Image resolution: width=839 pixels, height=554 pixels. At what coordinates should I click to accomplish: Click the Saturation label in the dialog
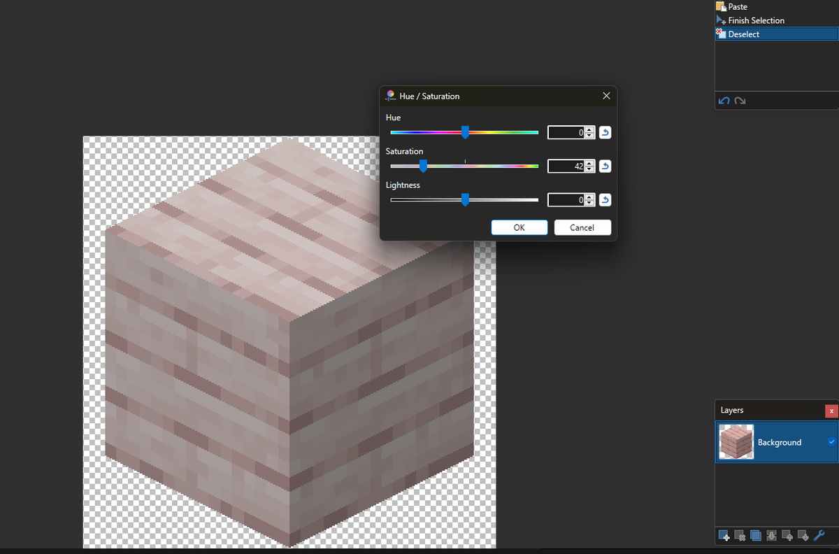click(404, 151)
